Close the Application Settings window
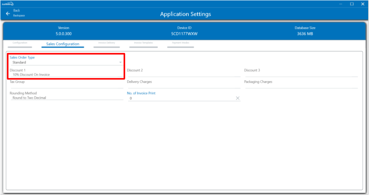The image size is (369, 195). 362,4
